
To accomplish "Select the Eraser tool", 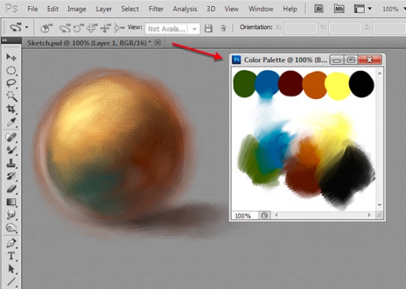I will (11, 189).
